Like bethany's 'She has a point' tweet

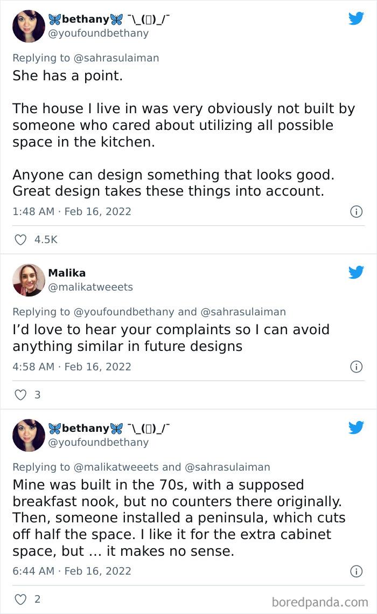pyautogui.click(x=22, y=239)
